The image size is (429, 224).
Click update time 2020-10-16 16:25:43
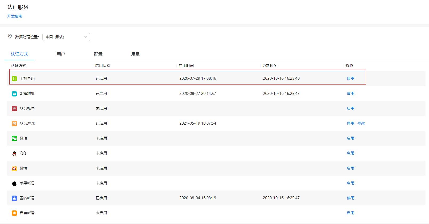[281, 94]
